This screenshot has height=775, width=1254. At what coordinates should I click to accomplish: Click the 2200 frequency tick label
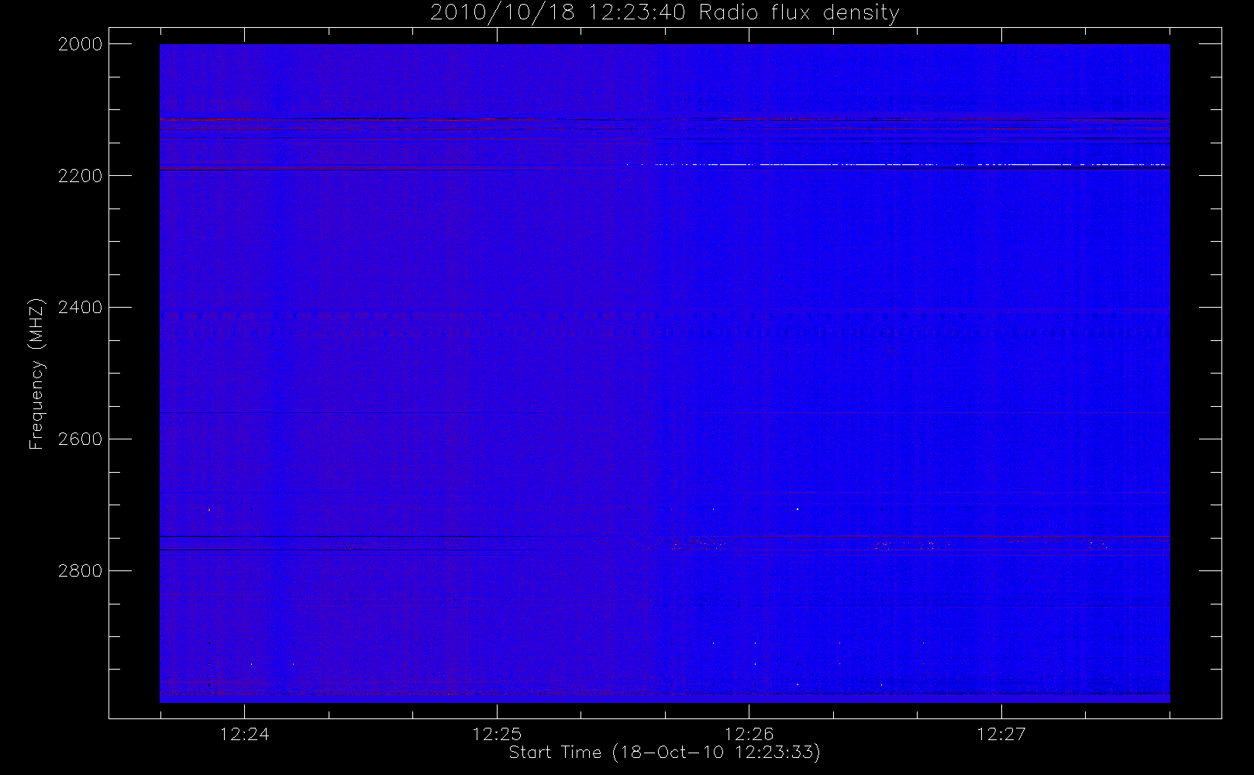81,176
